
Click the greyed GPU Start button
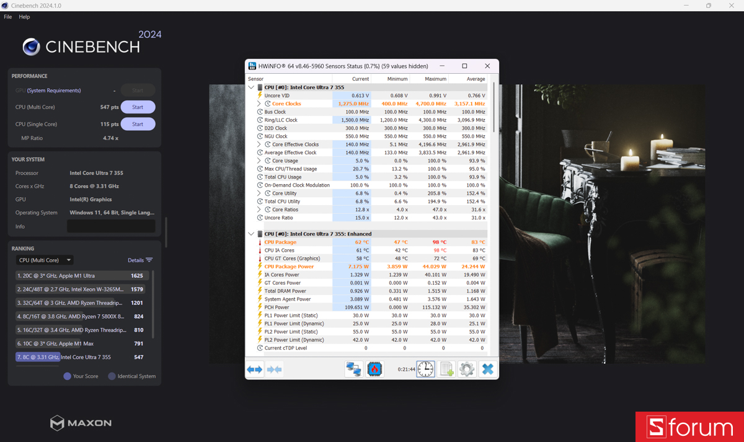[138, 91]
